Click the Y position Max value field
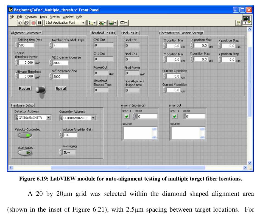Viewport: 260px width, 221px height. click(201, 59)
